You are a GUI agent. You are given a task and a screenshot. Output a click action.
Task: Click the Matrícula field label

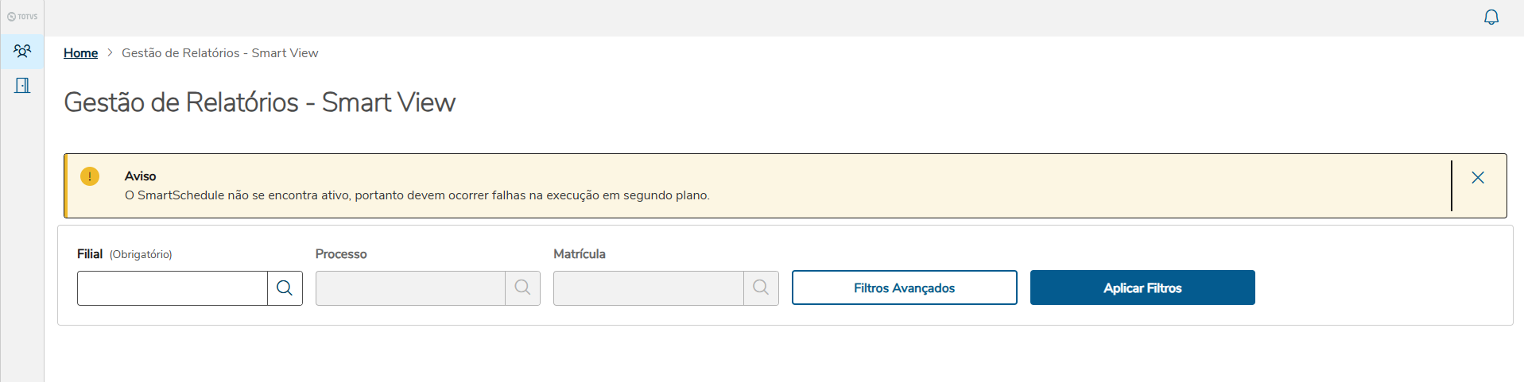point(579,254)
